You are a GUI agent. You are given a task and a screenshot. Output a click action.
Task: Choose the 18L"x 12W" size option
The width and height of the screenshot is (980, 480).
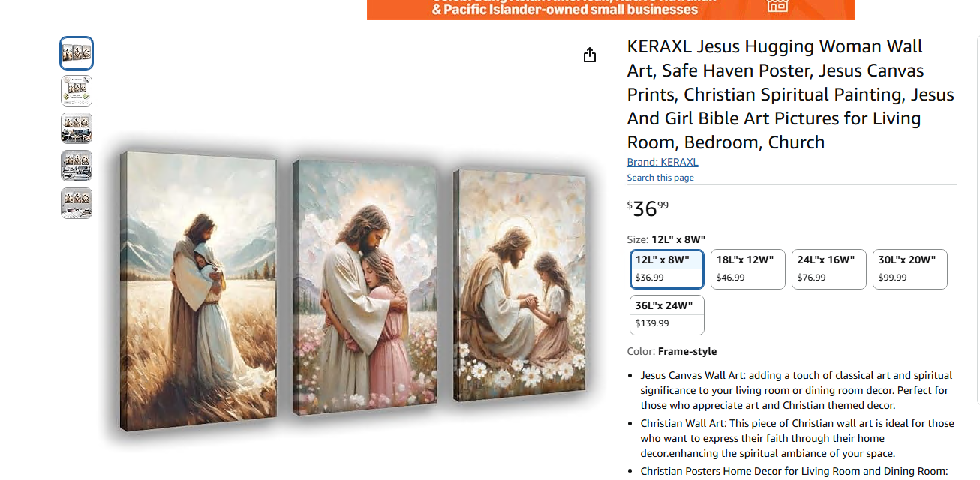point(748,269)
